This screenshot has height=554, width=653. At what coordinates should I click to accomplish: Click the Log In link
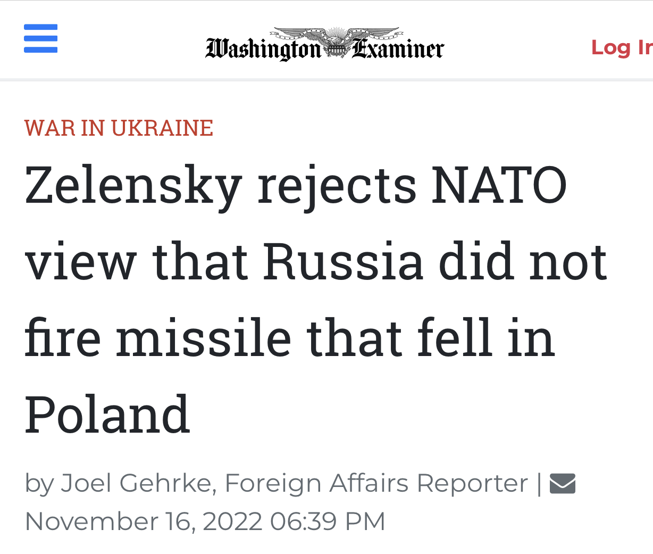coord(621,47)
